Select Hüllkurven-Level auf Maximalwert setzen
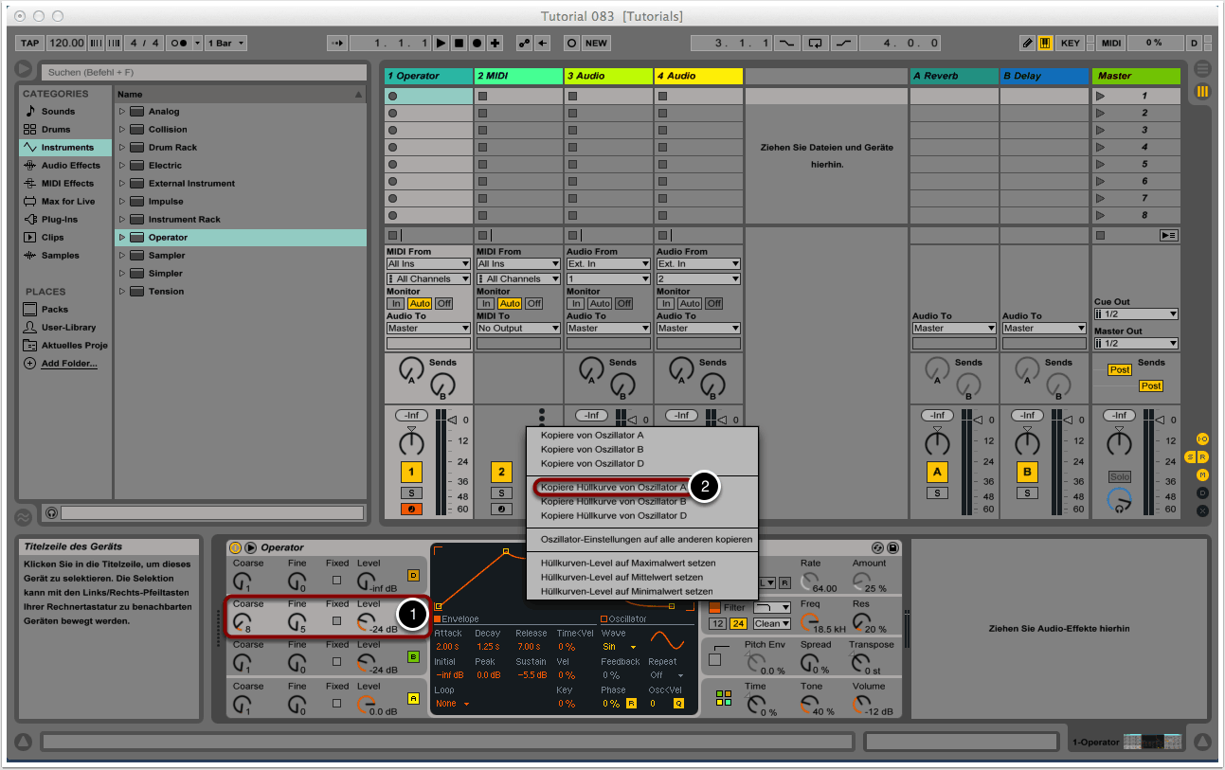 (x=627, y=563)
